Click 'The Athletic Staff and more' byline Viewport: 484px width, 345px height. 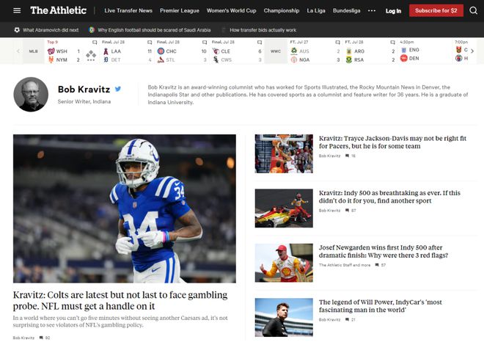(345, 265)
